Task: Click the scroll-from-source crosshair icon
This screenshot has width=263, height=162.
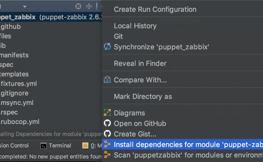Action: coord(78,6)
